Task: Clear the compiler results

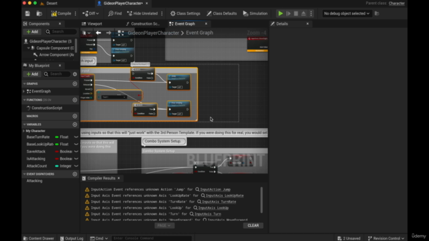Action: pyautogui.click(x=253, y=226)
